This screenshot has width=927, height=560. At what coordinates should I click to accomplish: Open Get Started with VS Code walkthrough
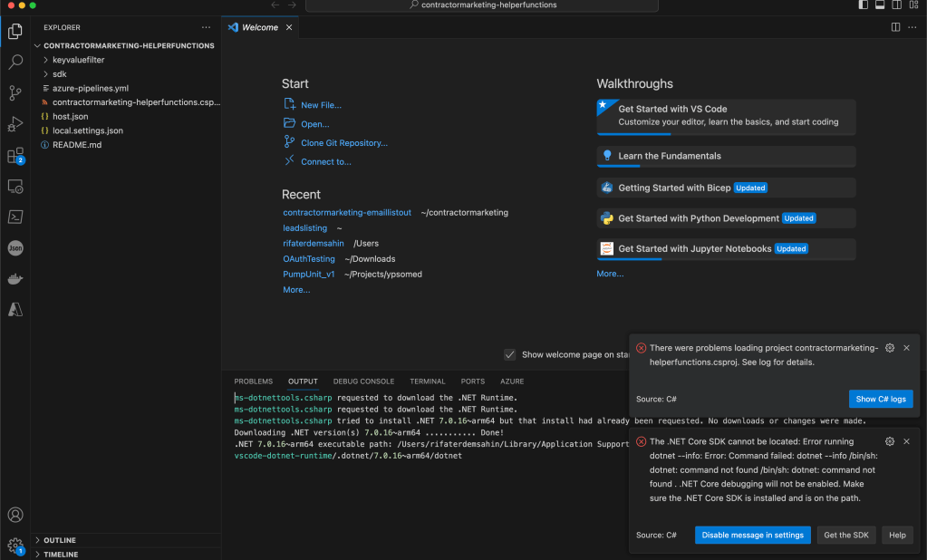[726, 116]
